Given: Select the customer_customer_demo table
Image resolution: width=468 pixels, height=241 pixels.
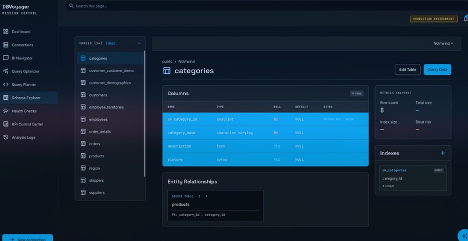Looking at the screenshot, I should tap(110, 71).
